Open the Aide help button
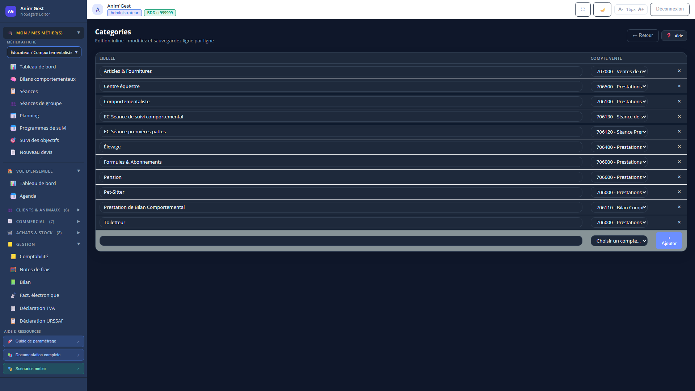The height and width of the screenshot is (391, 695). tap(674, 36)
